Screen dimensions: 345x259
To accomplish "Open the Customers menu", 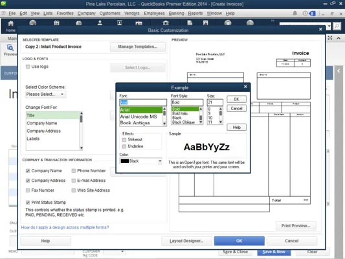I will pos(110,13).
